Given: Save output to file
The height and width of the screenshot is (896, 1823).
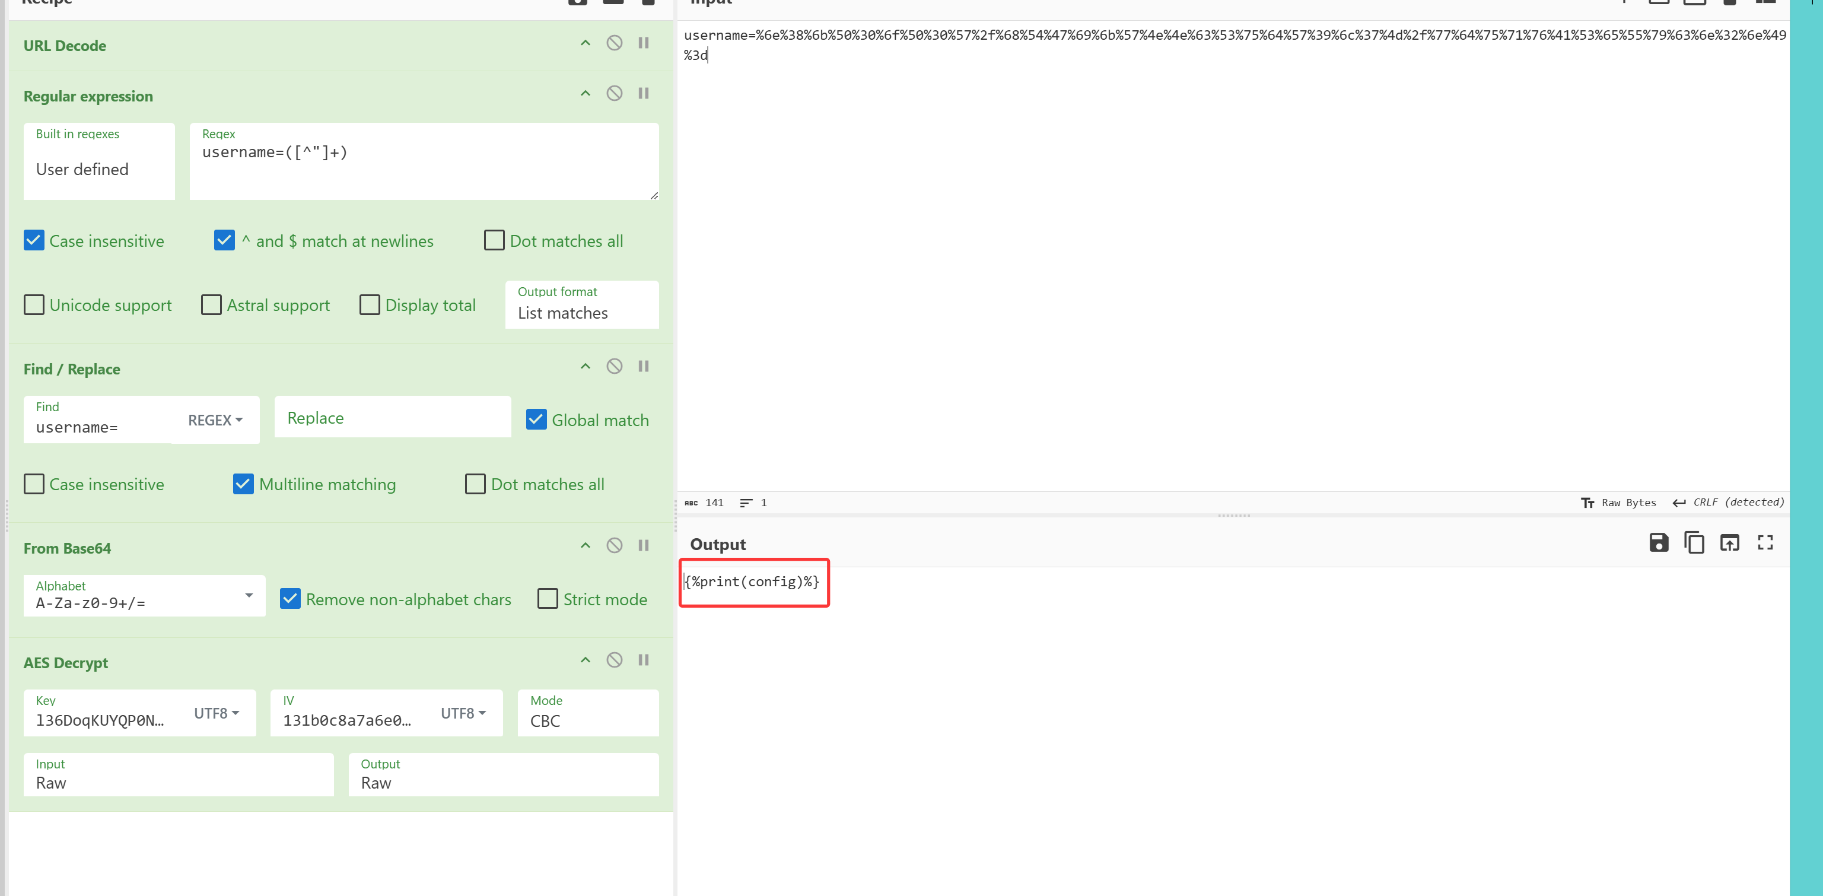Looking at the screenshot, I should pyautogui.click(x=1658, y=543).
